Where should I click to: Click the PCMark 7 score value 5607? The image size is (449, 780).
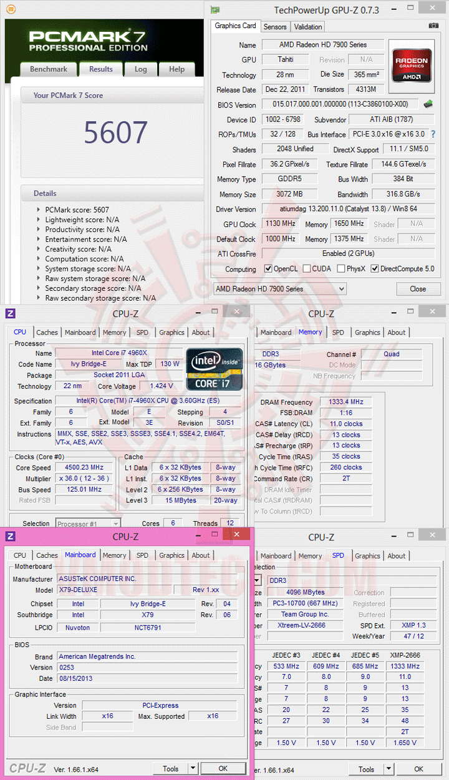pos(115,132)
